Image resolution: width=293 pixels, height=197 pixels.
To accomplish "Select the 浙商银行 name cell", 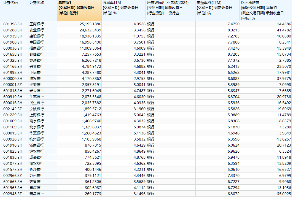I will point(37,145).
